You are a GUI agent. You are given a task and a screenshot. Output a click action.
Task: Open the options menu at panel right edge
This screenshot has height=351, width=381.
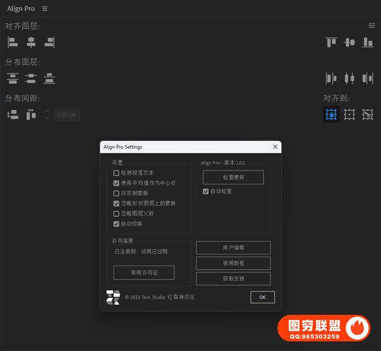click(371, 25)
